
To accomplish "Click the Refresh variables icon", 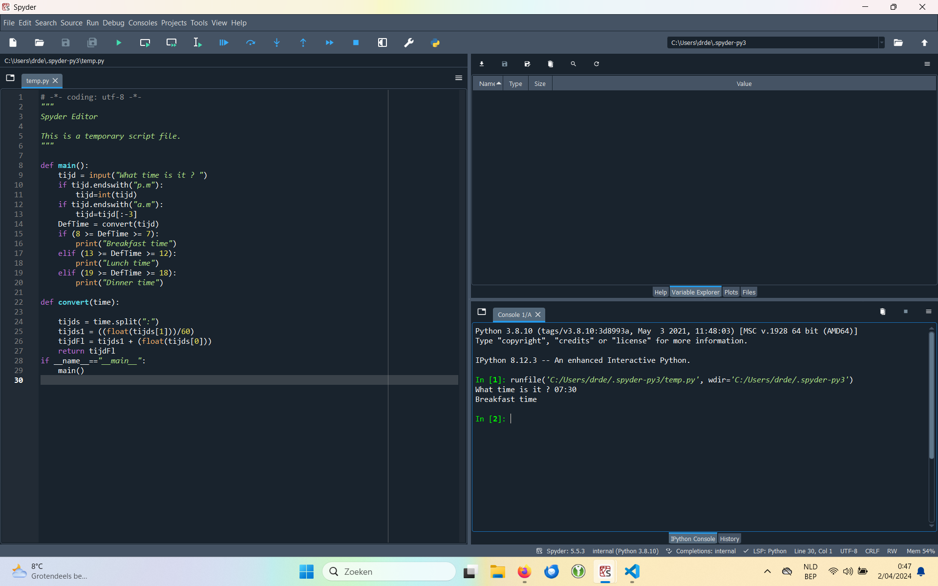I will point(597,64).
